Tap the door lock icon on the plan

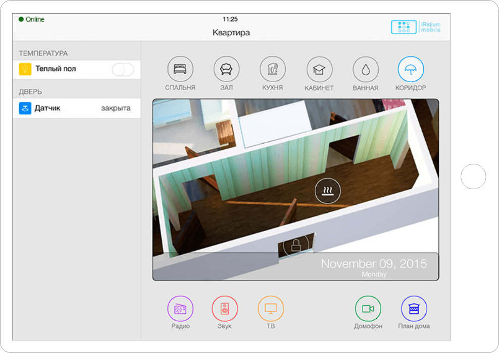click(x=296, y=246)
